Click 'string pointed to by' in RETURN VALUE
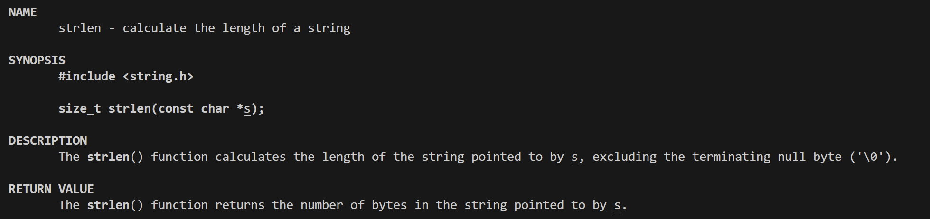Screen dimensions: 930x219 click(535, 205)
